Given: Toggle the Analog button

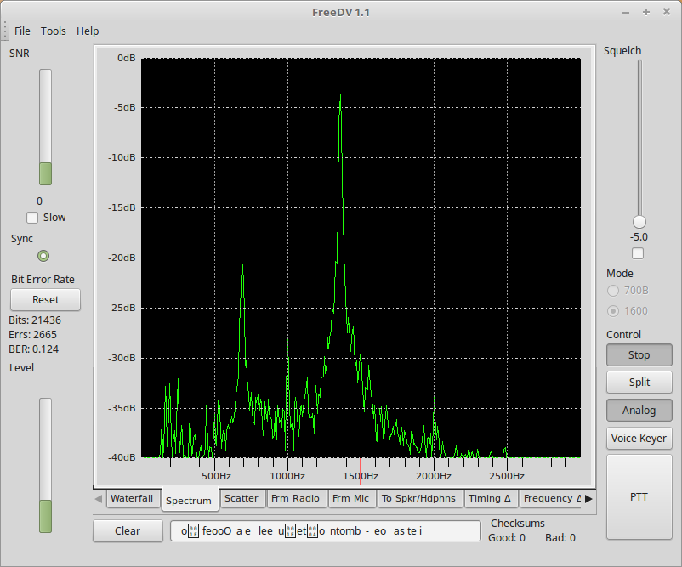Looking at the screenshot, I should click(x=639, y=410).
